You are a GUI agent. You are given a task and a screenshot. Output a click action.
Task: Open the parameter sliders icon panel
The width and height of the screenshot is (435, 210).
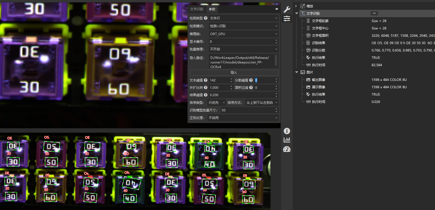tap(287, 19)
